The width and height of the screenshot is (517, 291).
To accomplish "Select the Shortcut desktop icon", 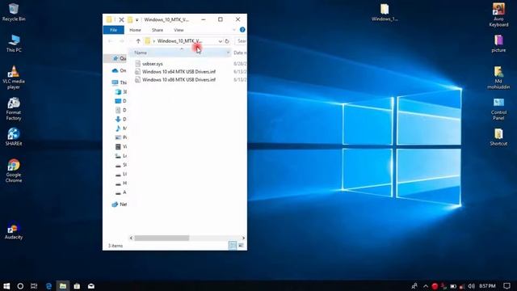I will [x=498, y=137].
